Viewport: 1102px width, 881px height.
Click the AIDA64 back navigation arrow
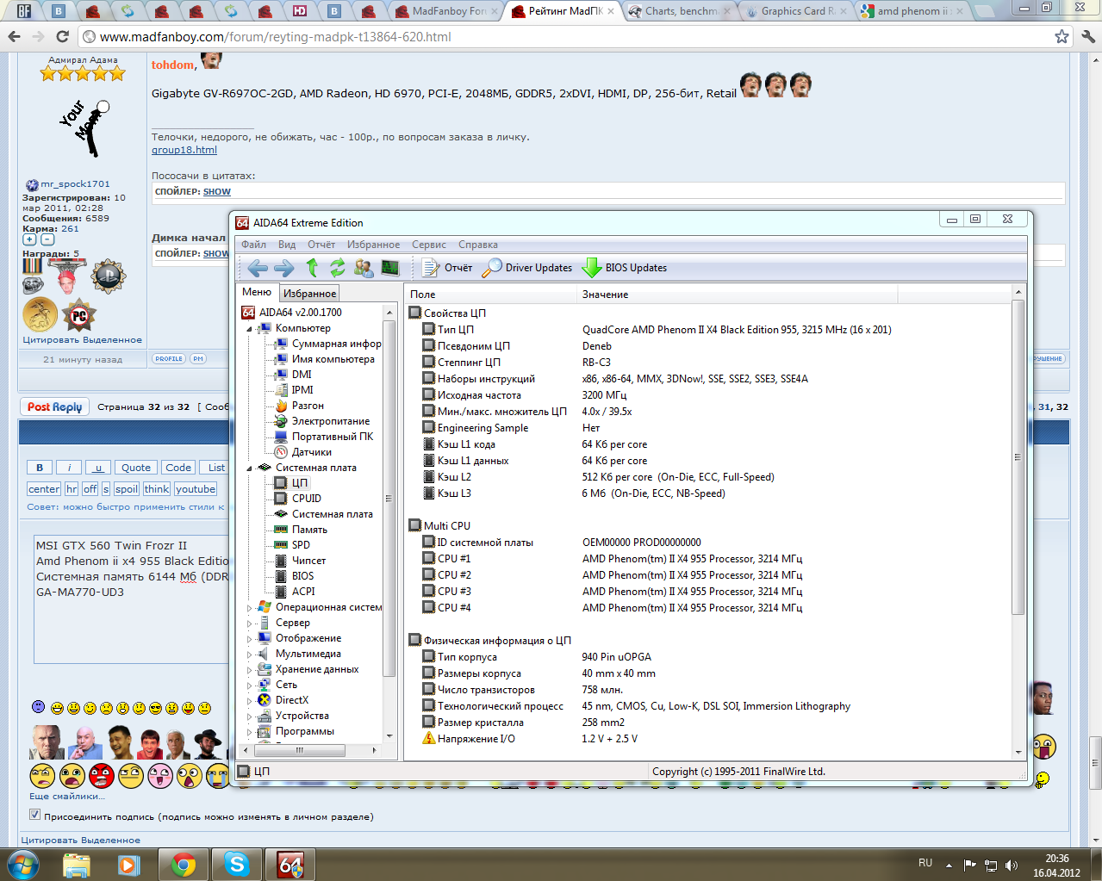pyautogui.click(x=257, y=268)
